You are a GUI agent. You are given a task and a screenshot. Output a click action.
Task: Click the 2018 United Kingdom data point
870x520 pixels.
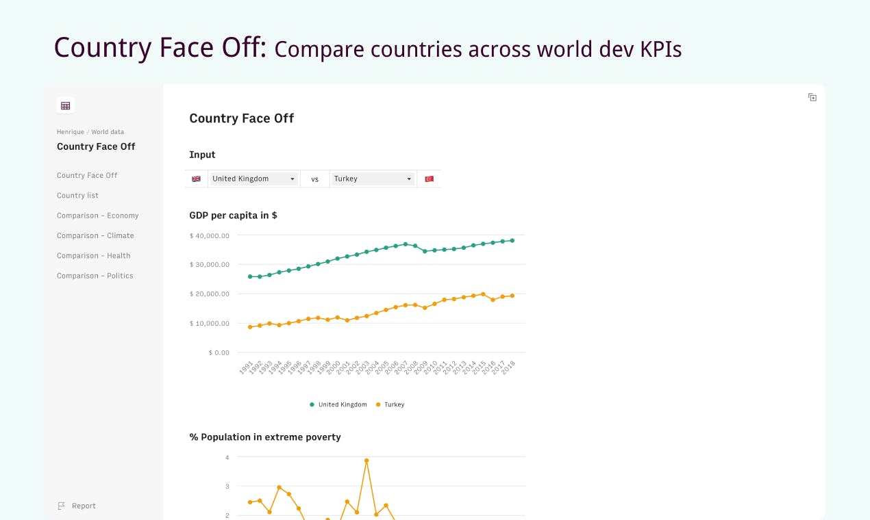(512, 240)
